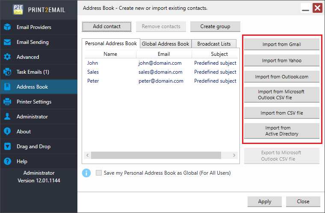
Task: Open Drag and Drop arrow icon
Action: tap(7, 147)
